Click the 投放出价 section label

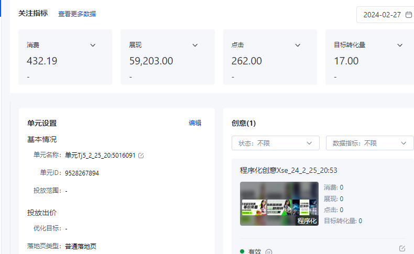coord(42,213)
